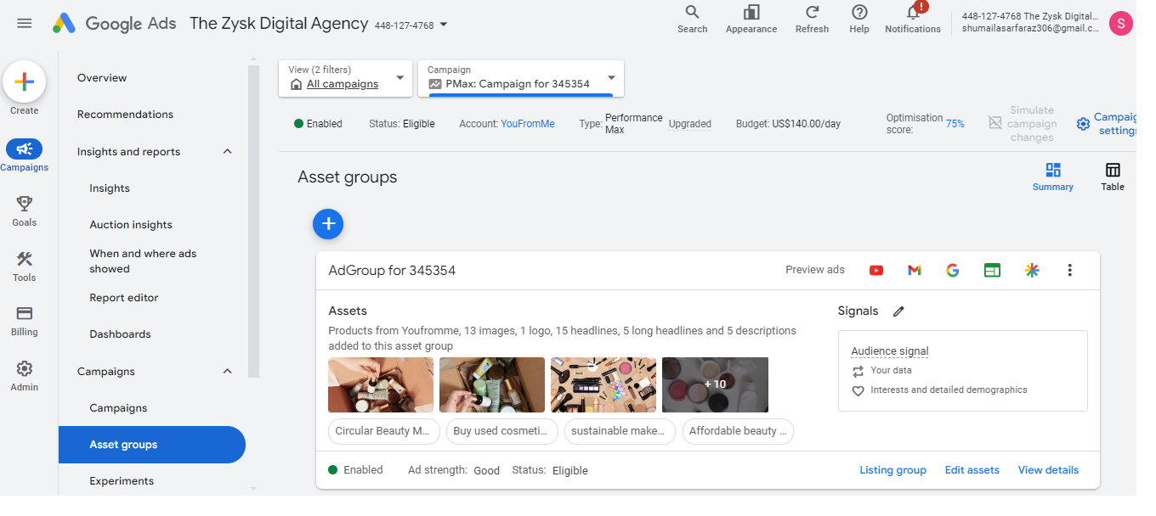Open Listing group link

tap(892, 469)
